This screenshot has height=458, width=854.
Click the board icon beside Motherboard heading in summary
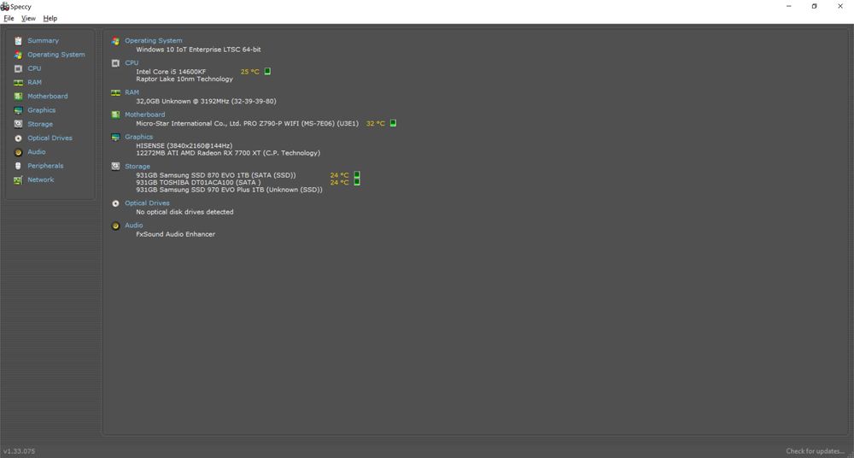[115, 115]
